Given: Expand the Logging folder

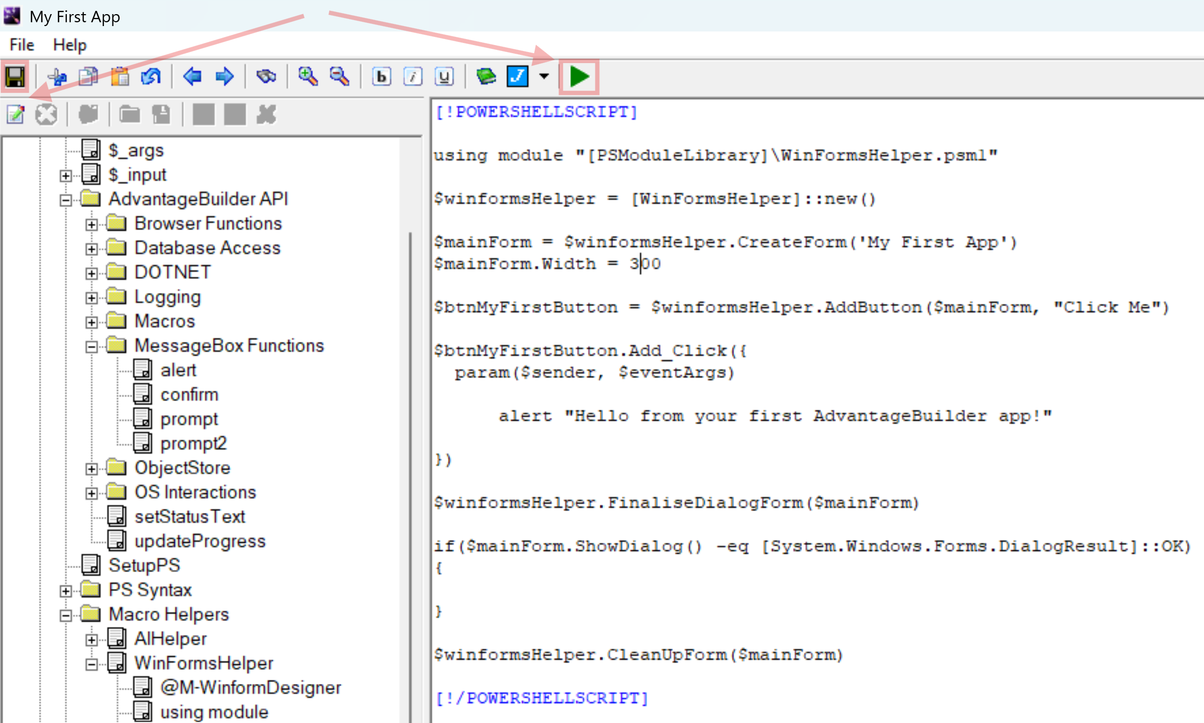Looking at the screenshot, I should (92, 297).
